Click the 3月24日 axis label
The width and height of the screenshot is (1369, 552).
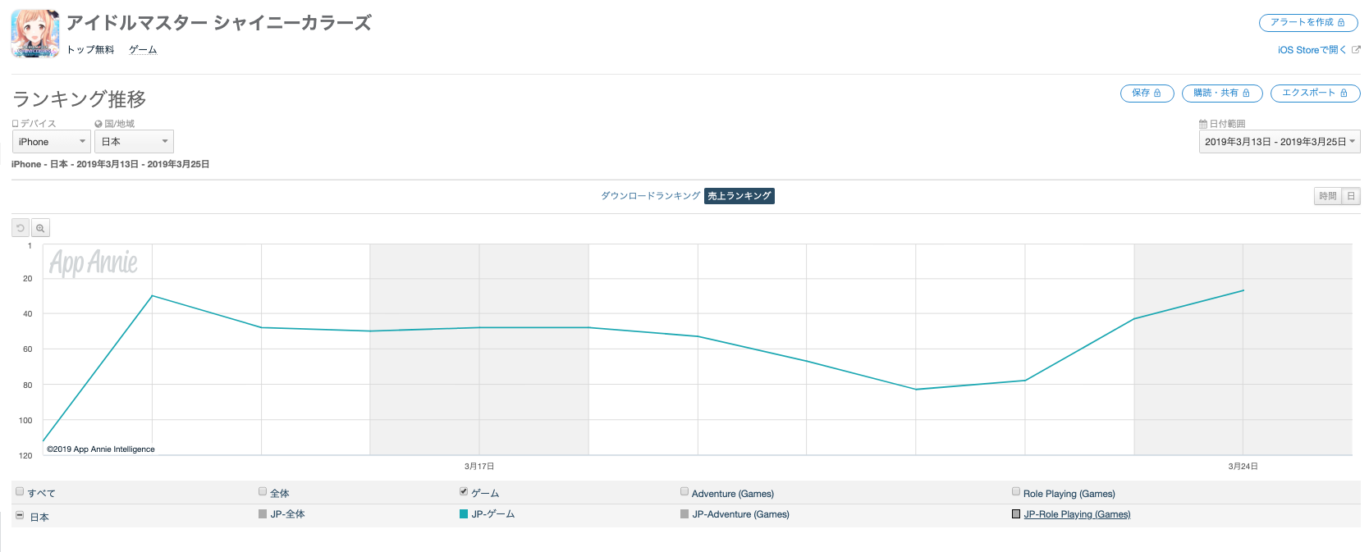[1243, 466]
